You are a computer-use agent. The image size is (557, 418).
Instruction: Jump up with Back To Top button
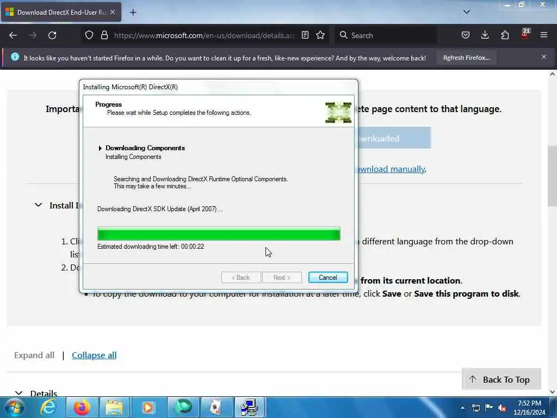[501, 379]
